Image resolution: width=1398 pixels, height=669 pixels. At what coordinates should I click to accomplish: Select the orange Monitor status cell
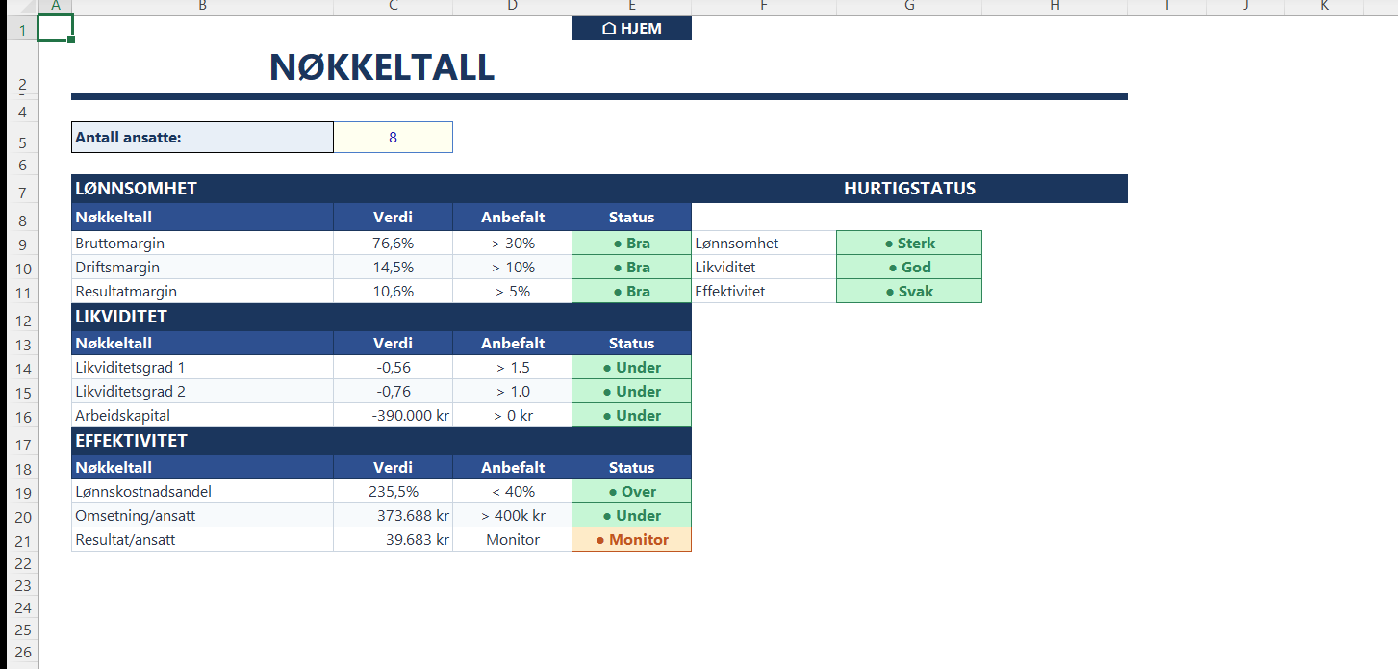631,540
